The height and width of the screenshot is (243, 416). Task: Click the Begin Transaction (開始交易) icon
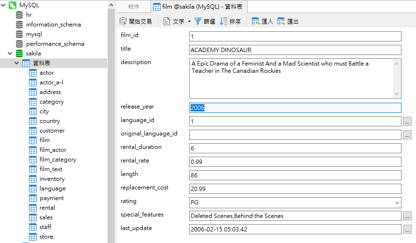pyautogui.click(x=124, y=22)
